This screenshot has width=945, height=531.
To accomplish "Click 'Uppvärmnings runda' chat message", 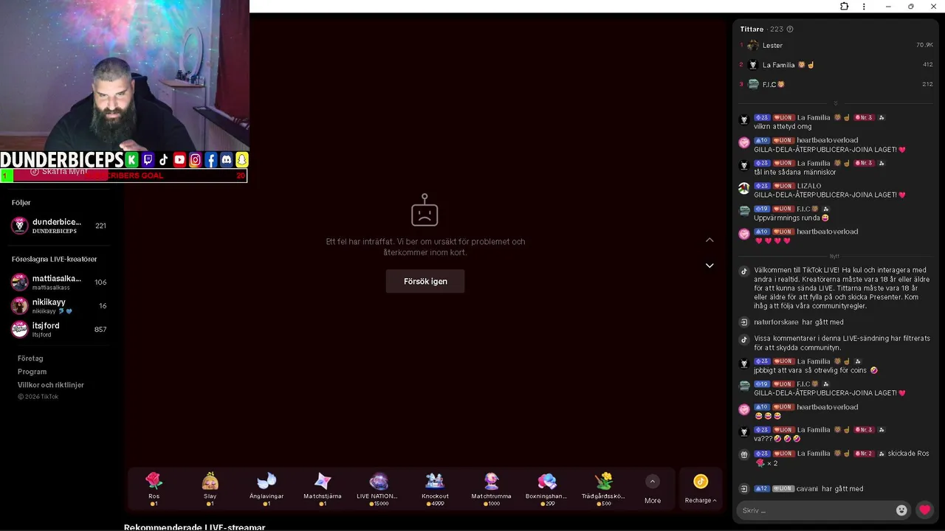I will click(x=791, y=218).
